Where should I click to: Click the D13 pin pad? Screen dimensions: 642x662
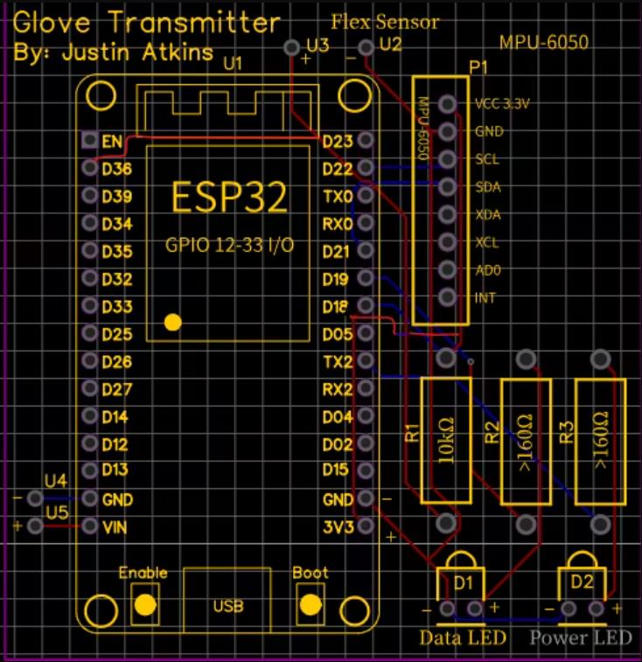click(x=89, y=470)
